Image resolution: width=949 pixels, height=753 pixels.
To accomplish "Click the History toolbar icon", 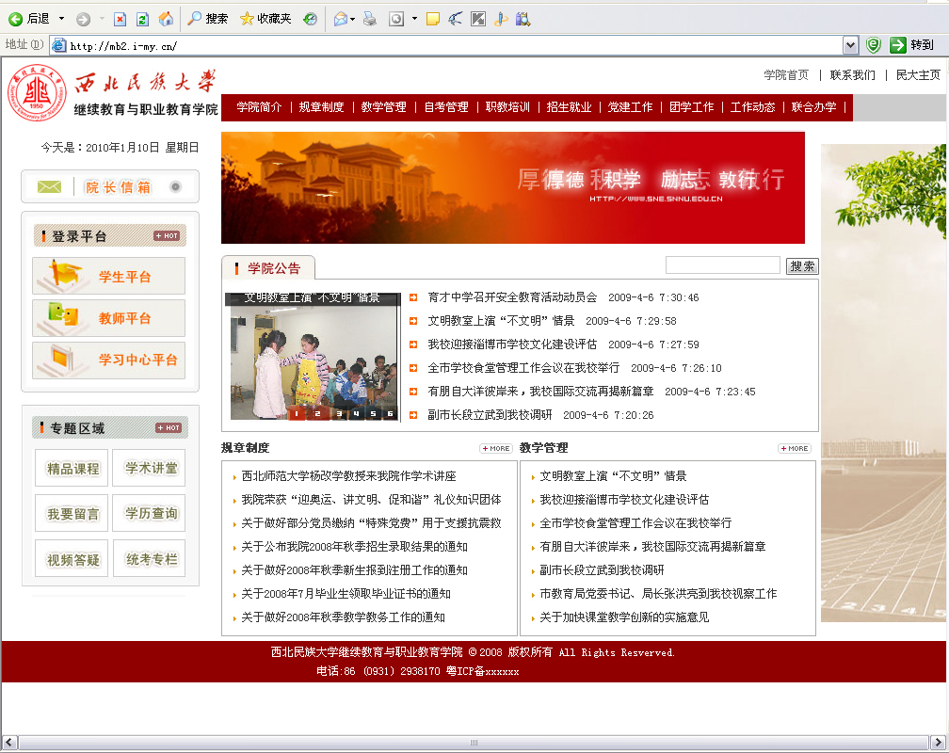I will [x=310, y=20].
